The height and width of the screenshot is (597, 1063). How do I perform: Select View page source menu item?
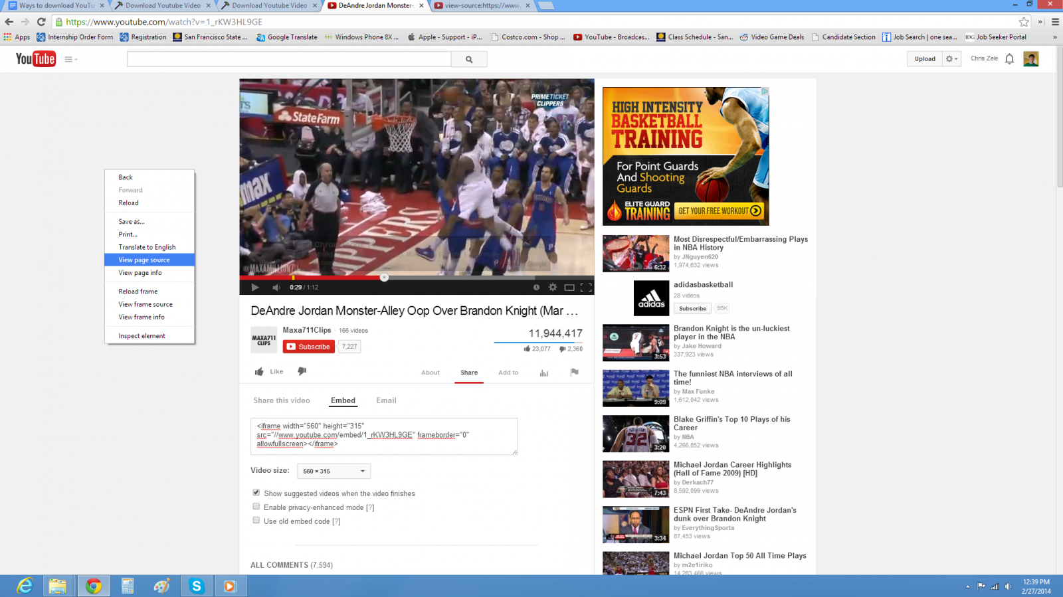point(144,260)
